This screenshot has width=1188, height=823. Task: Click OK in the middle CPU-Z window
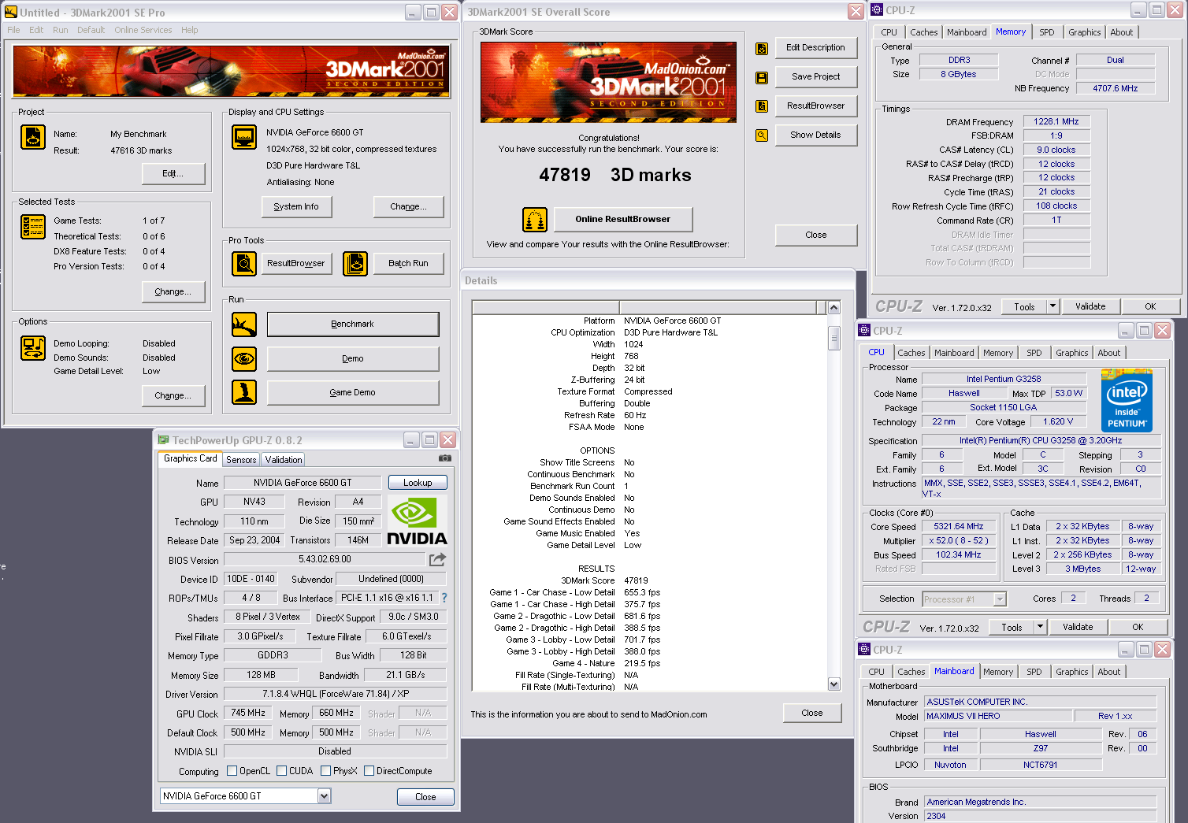point(1138,627)
